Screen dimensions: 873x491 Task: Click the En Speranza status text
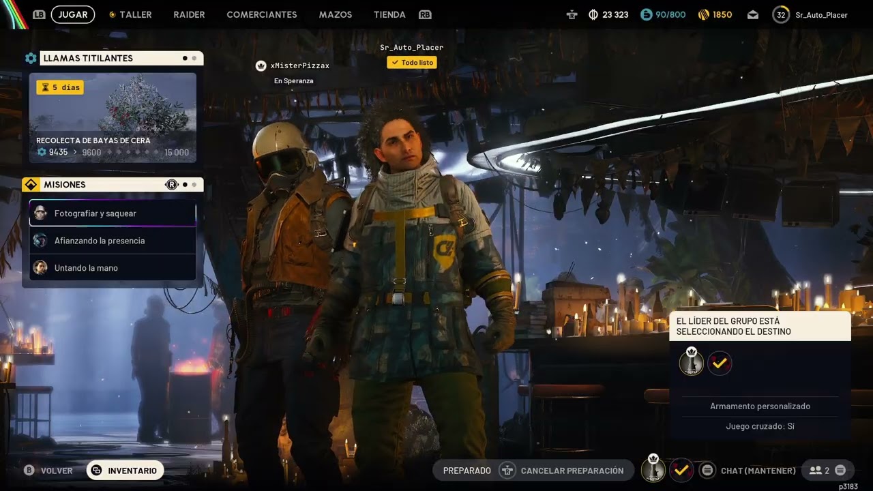tap(294, 81)
